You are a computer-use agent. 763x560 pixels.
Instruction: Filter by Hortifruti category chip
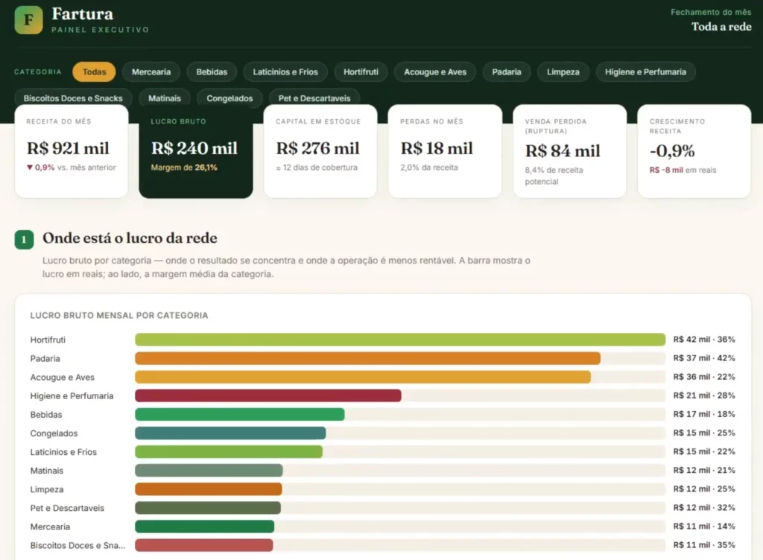pyautogui.click(x=361, y=72)
